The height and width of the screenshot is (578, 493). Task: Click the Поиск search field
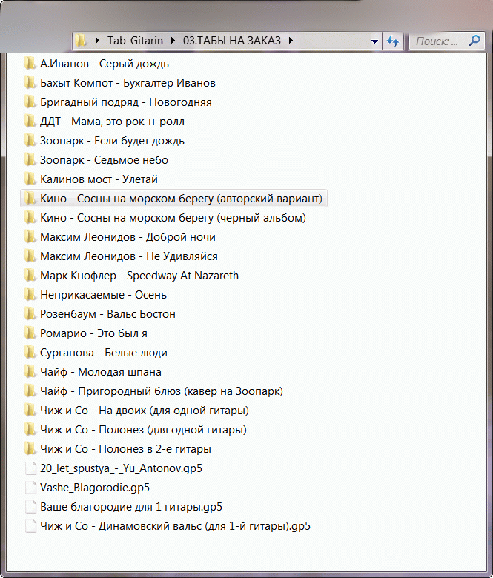437,41
